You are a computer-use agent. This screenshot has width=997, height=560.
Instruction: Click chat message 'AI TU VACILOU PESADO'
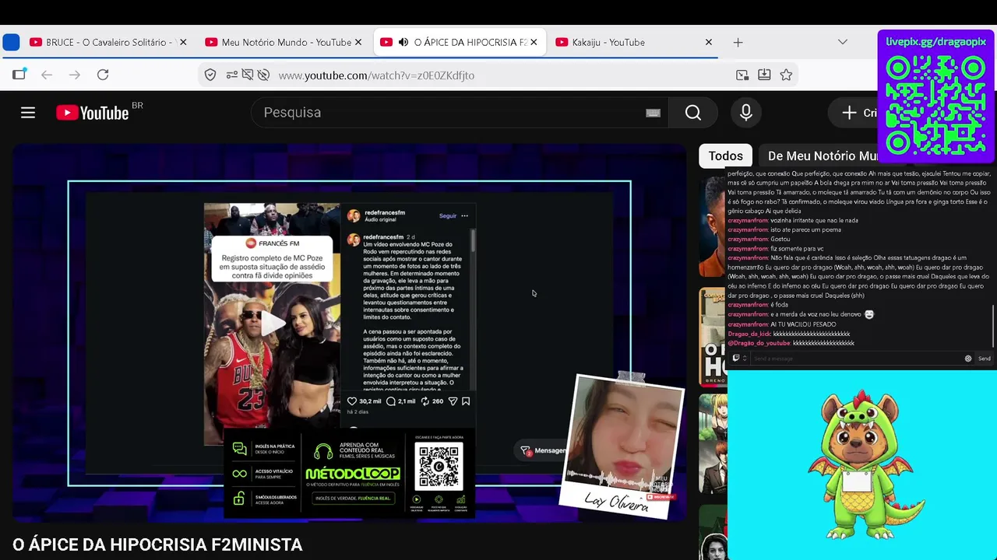click(803, 324)
